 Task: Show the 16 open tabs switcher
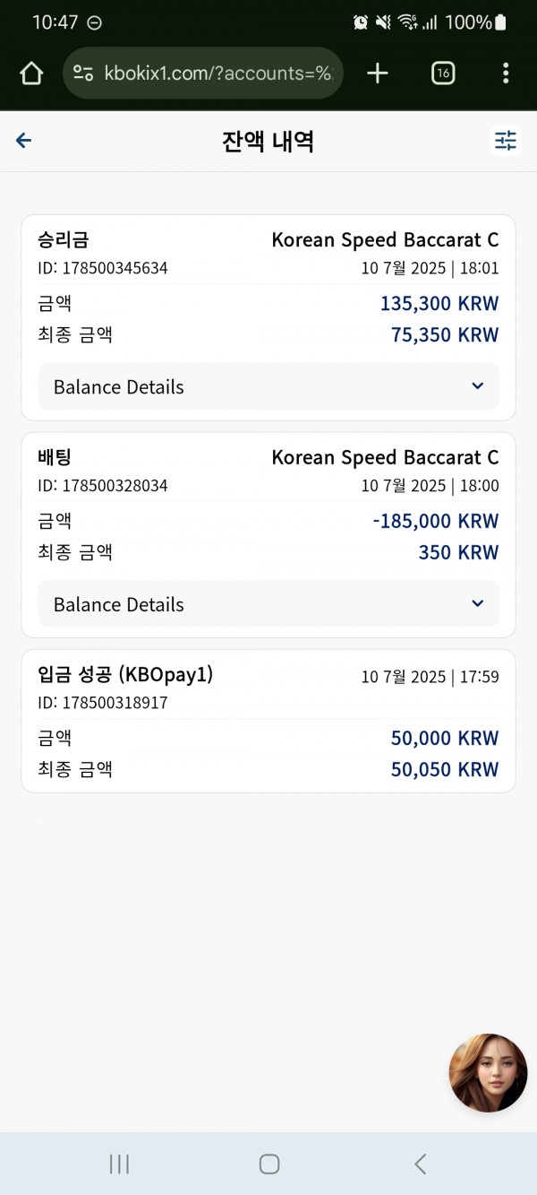443,74
